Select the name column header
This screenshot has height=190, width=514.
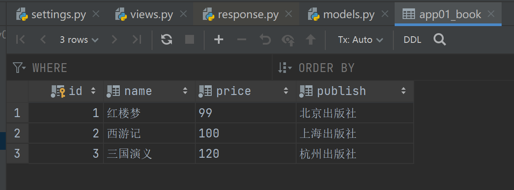[x=149, y=91]
